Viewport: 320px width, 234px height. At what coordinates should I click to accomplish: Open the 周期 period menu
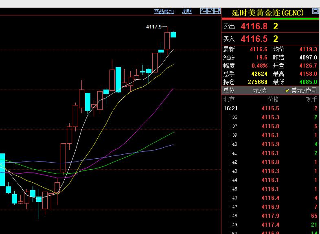click(187, 11)
